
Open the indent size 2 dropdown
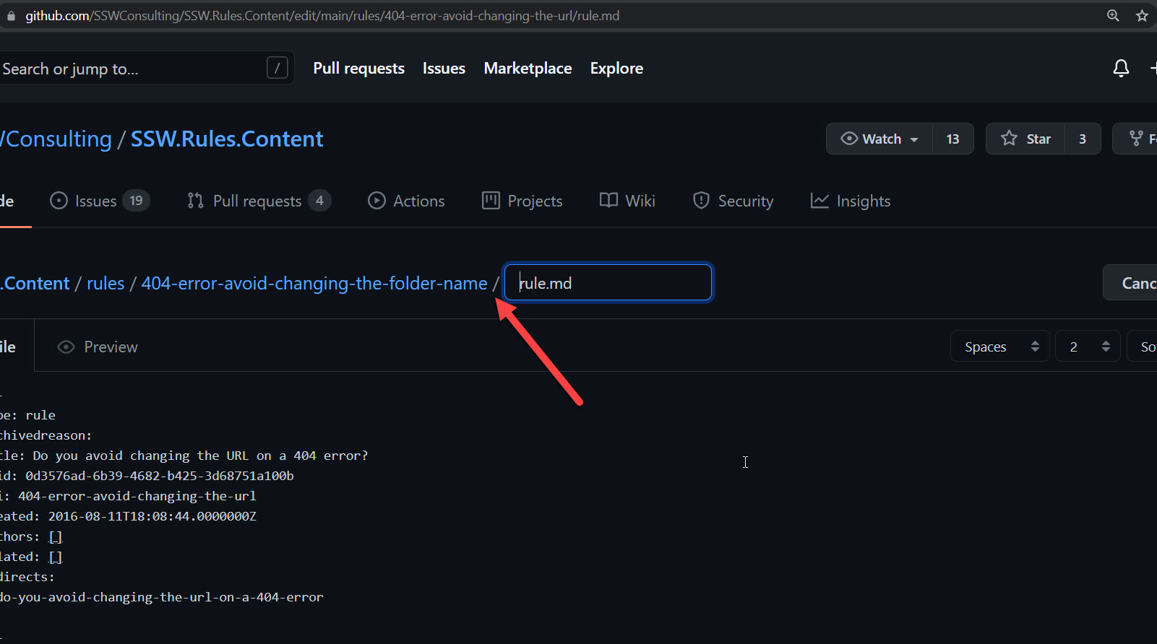pyautogui.click(x=1088, y=347)
